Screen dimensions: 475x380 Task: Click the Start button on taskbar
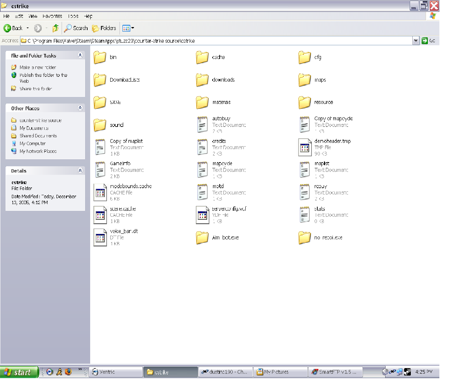tap(19, 372)
